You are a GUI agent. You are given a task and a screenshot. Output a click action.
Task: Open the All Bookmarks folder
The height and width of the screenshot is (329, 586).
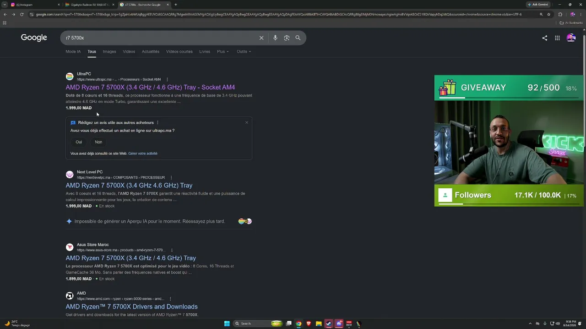click(571, 23)
